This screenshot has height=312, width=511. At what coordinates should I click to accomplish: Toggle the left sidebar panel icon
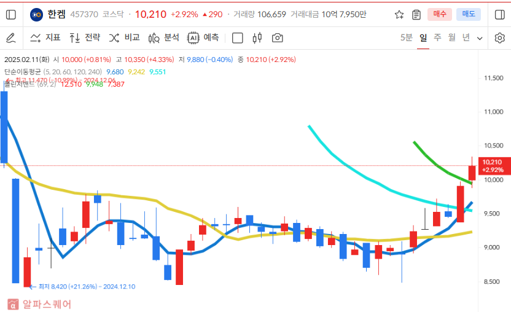point(11,15)
